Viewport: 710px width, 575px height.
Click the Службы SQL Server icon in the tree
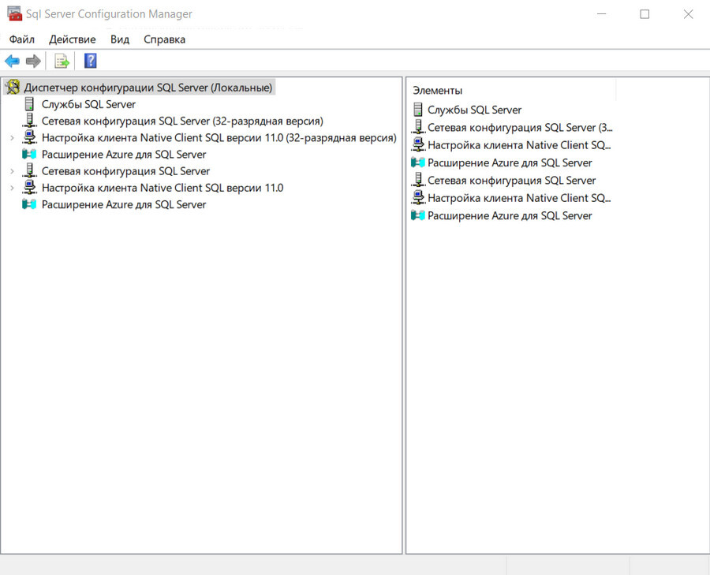pos(29,103)
